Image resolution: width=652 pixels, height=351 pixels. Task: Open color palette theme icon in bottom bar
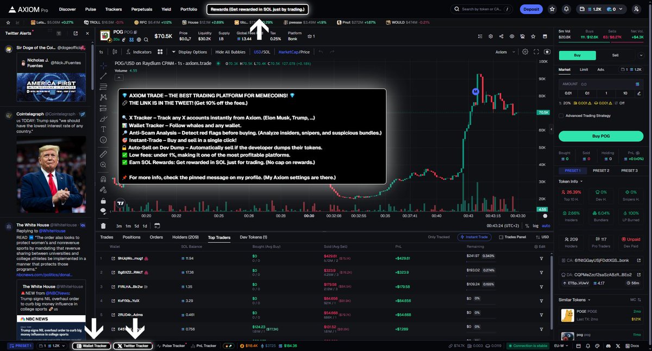[x=597, y=346]
